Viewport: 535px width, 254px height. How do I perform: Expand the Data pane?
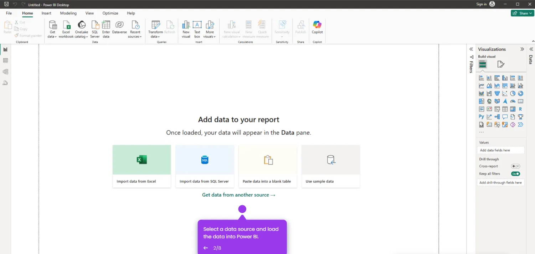[531, 49]
